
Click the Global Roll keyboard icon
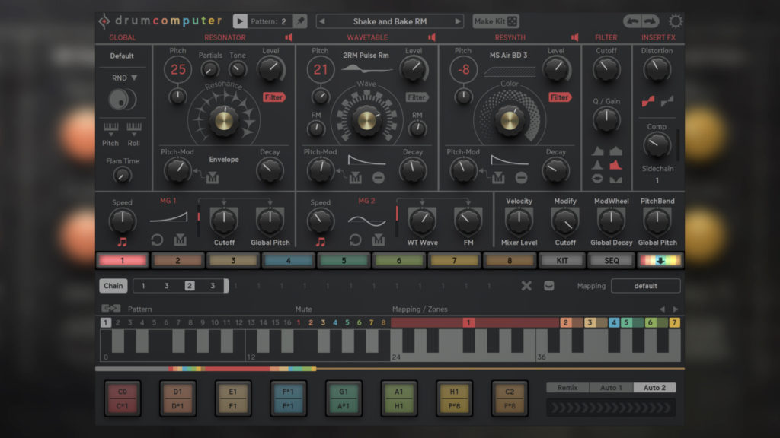[134, 128]
